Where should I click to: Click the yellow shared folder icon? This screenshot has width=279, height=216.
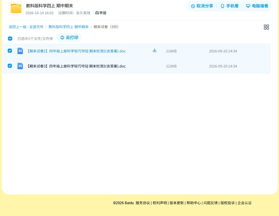pos(16,8)
